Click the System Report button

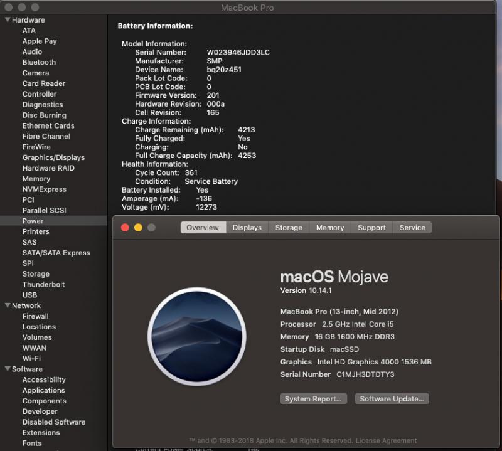click(x=313, y=399)
